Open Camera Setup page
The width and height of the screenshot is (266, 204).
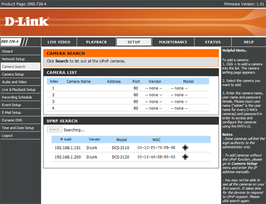20,75
